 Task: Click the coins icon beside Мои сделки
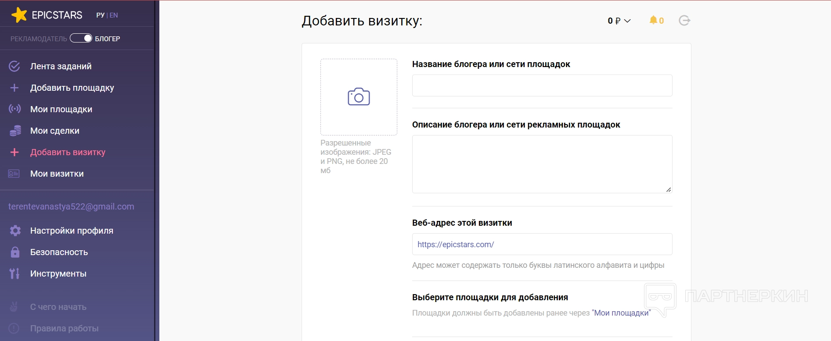pyautogui.click(x=15, y=131)
